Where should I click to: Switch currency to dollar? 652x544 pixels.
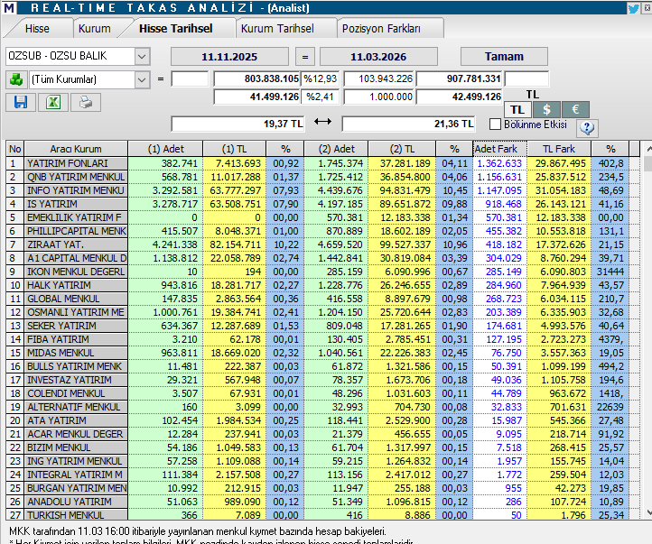click(x=546, y=110)
